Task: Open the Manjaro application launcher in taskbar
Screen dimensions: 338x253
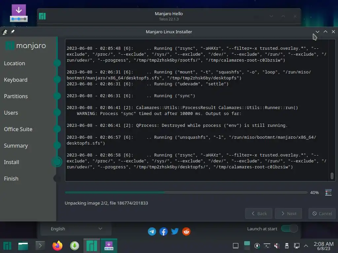Action: pos(7,246)
